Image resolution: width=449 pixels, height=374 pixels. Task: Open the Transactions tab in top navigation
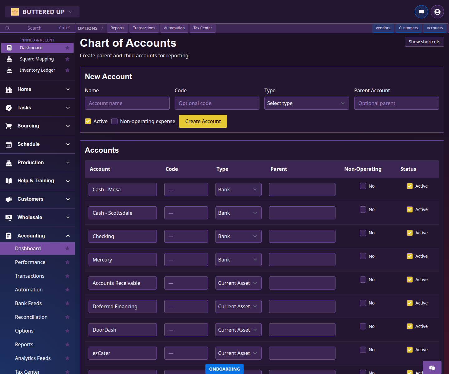coord(144,28)
